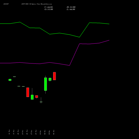
Task: Click the green candle for 14 Nov
Action: (x=10, y=80)
